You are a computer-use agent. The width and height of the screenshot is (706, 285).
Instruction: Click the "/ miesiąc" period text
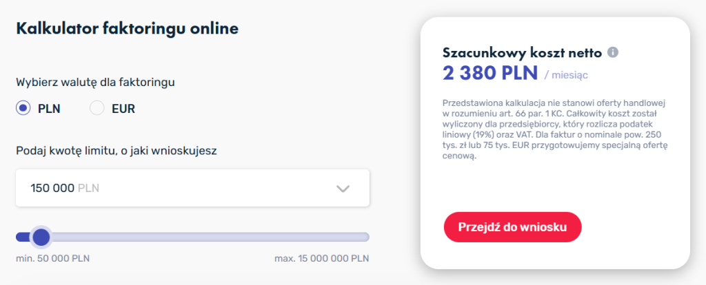[x=566, y=74]
